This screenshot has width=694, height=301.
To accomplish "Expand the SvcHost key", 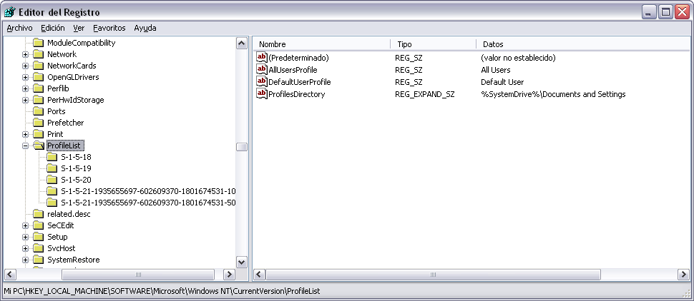I will pyautogui.click(x=25, y=248).
